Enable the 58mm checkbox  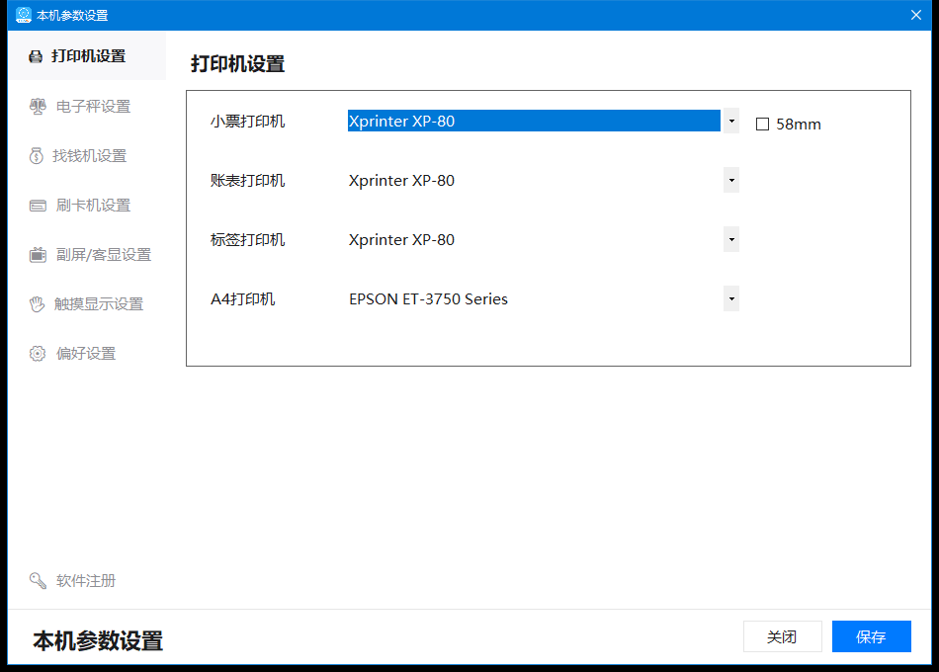(762, 124)
